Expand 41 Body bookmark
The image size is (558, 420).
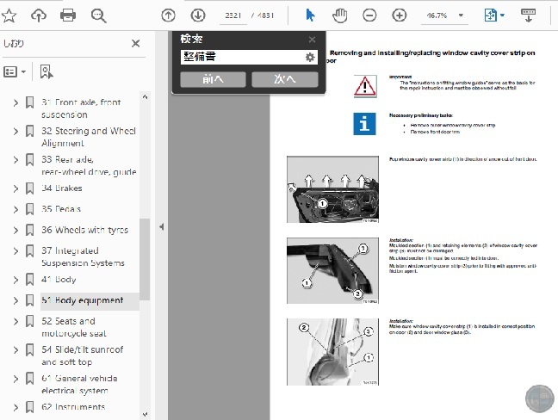point(15,280)
